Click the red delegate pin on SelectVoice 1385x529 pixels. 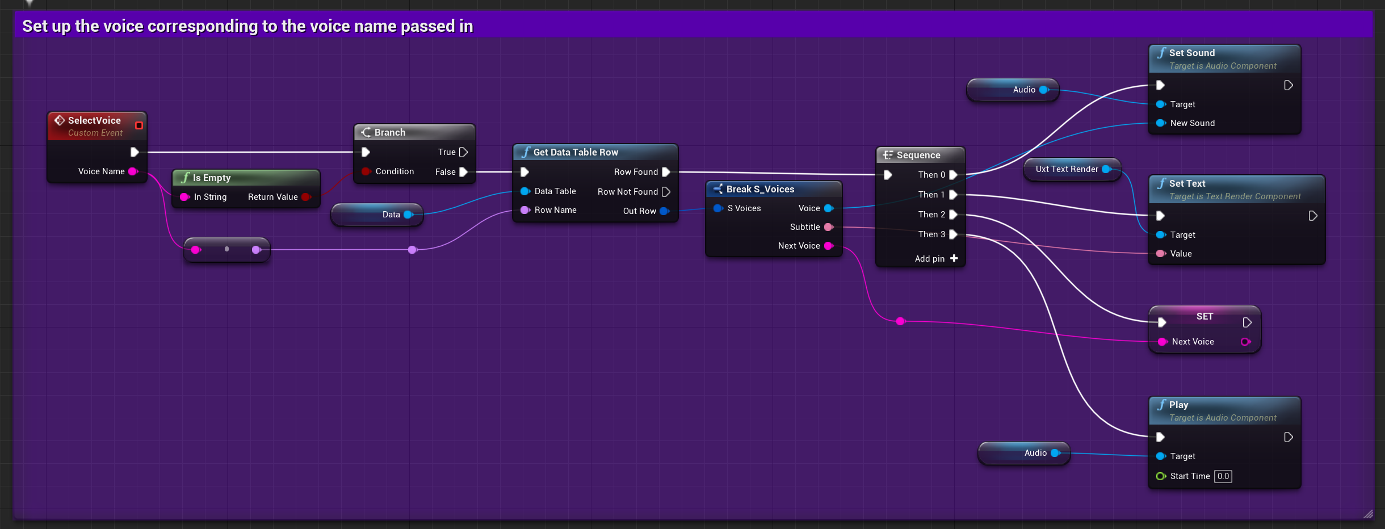pyautogui.click(x=139, y=125)
